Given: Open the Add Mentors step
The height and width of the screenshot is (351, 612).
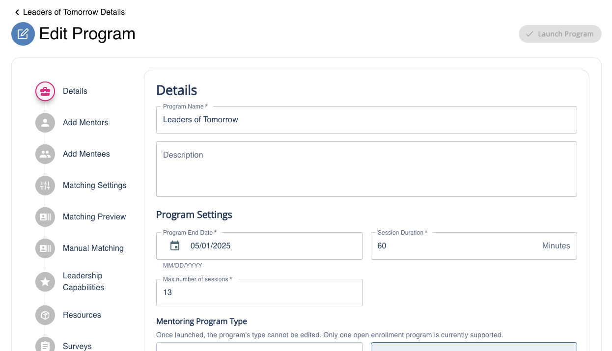Looking at the screenshot, I should coord(85,123).
